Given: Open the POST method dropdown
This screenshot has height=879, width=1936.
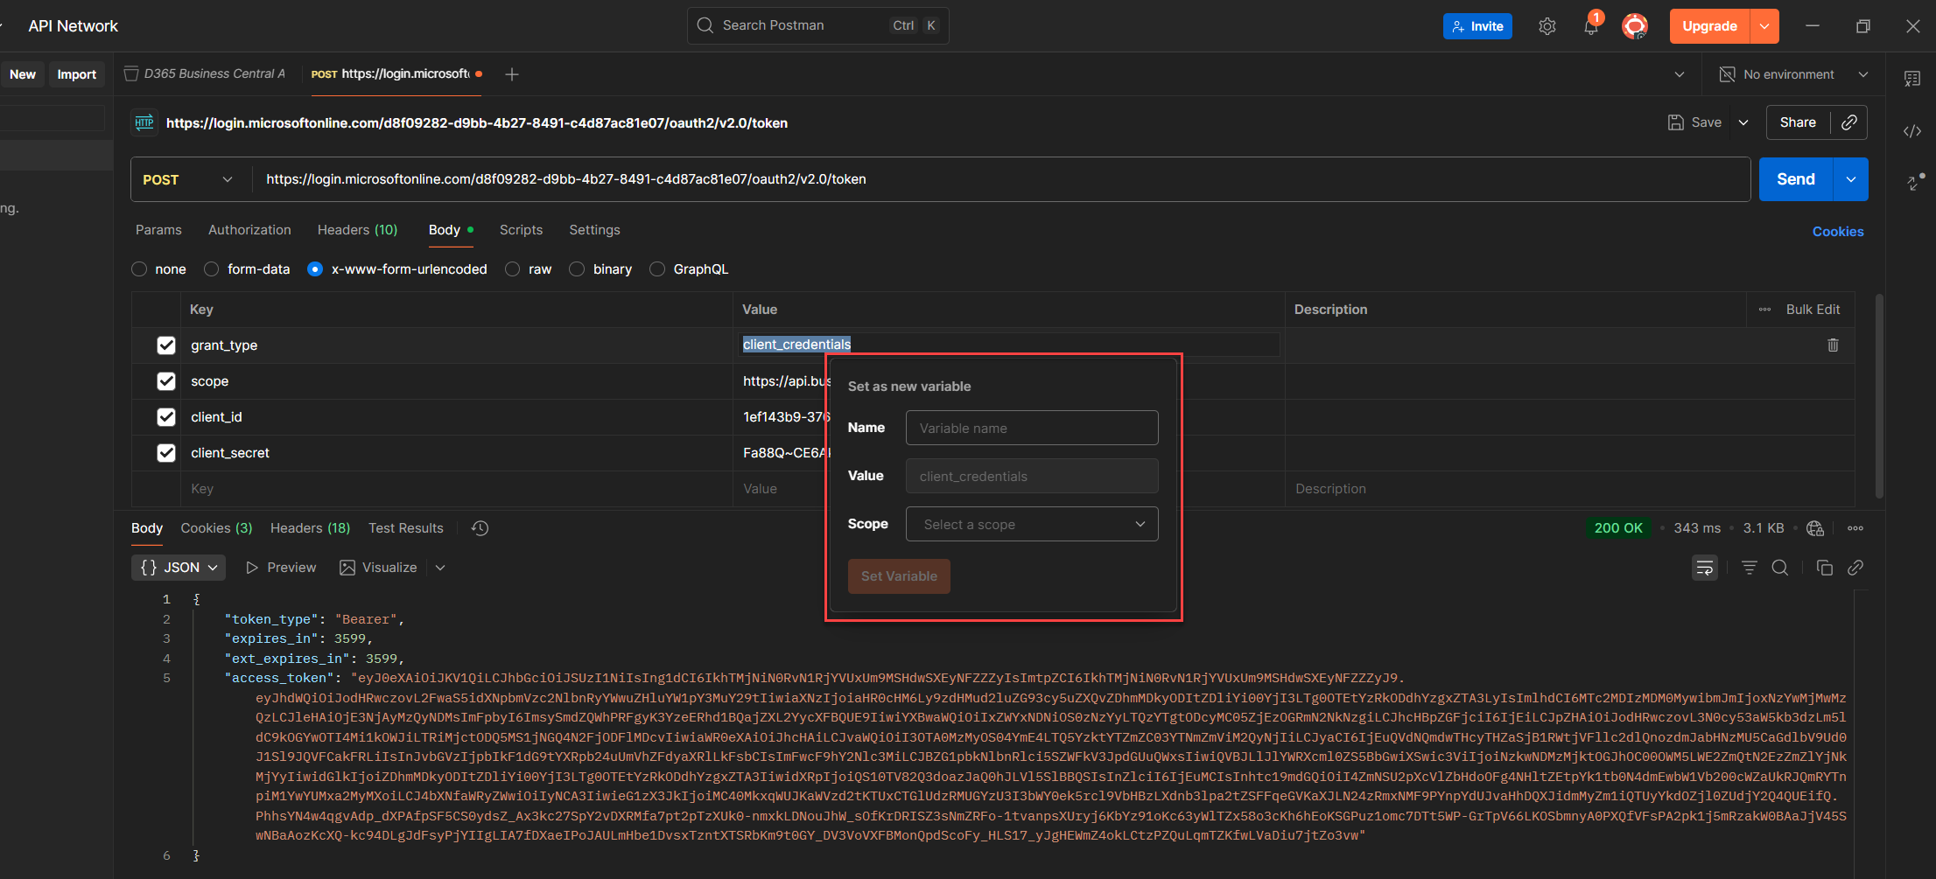Looking at the screenshot, I should 189,179.
